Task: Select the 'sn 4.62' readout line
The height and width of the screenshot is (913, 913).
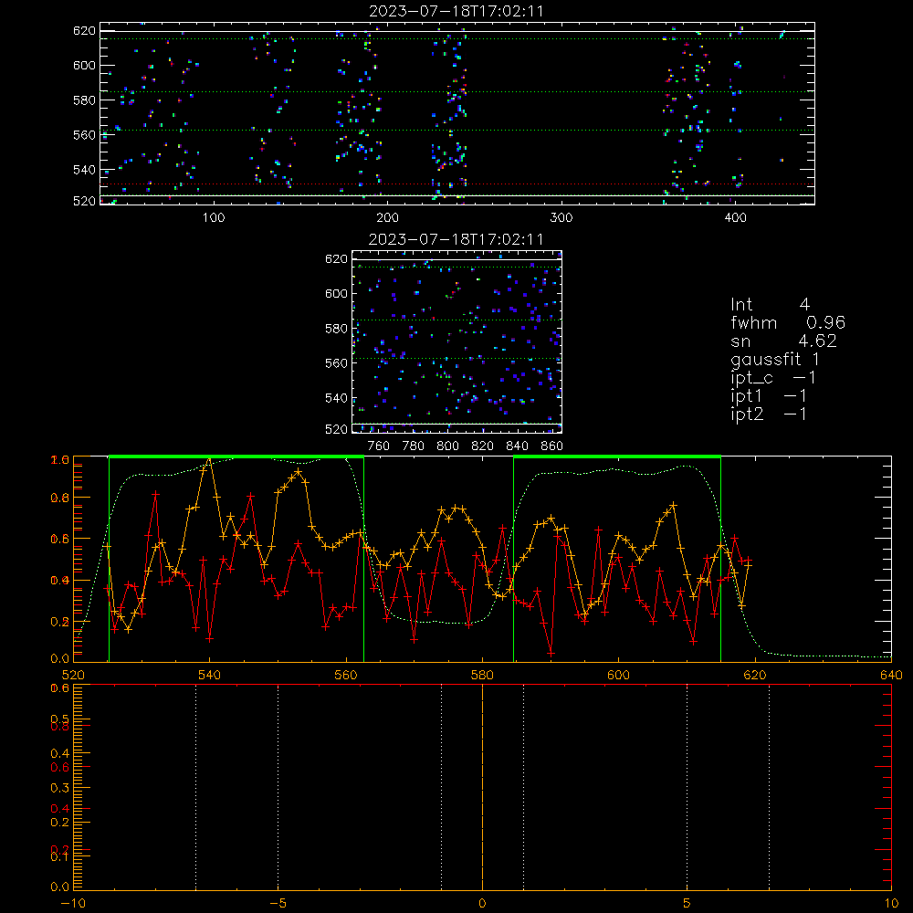Action: point(783,341)
